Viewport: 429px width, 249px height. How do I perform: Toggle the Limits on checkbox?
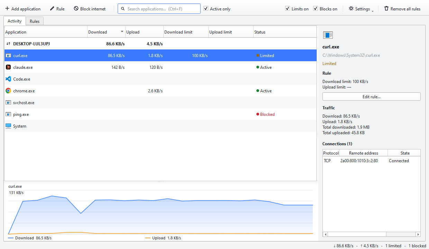[x=287, y=9]
